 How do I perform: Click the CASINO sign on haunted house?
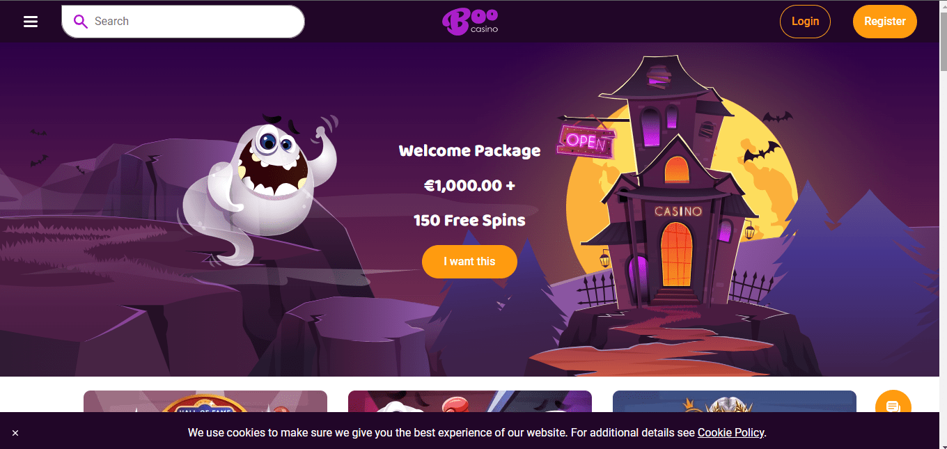tap(678, 211)
